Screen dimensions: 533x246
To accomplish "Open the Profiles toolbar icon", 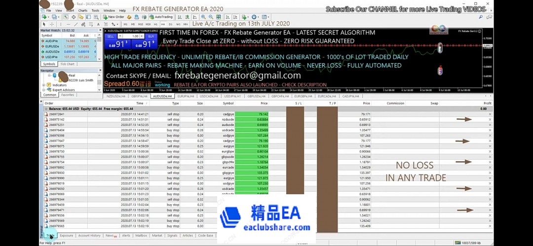I will click(x=55, y=17).
